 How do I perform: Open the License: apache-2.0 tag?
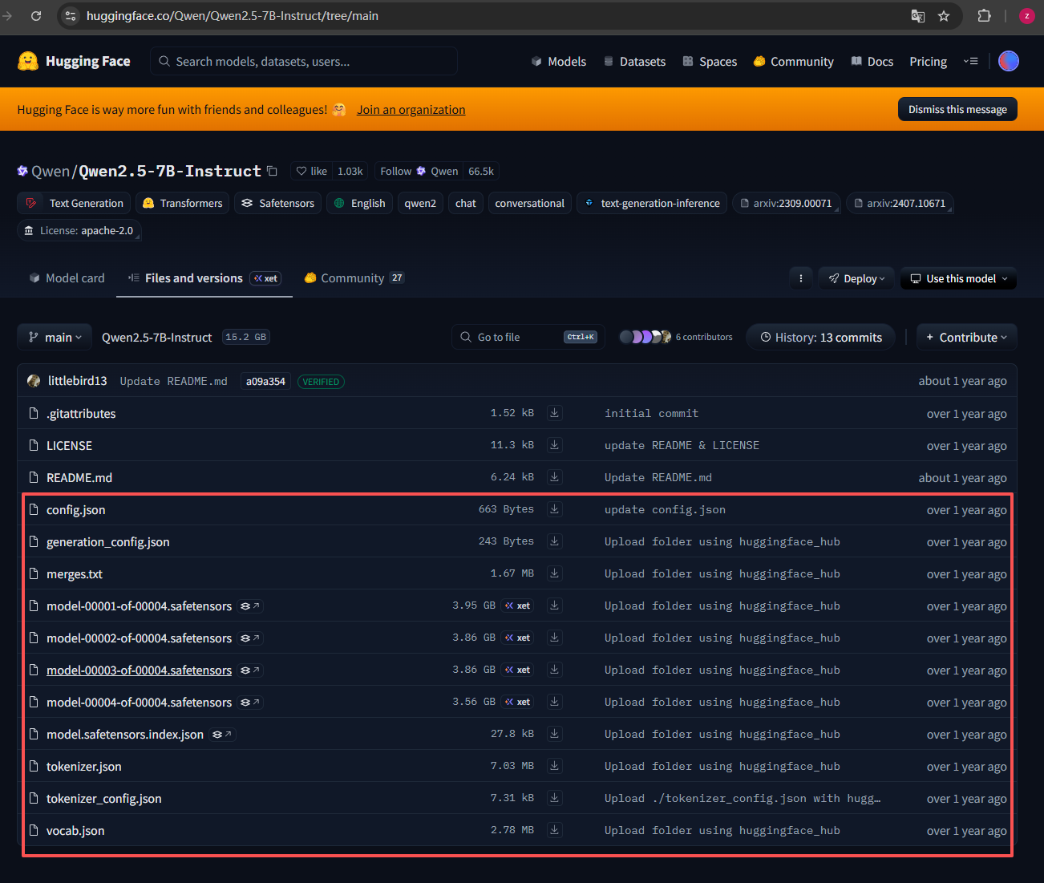coord(79,230)
